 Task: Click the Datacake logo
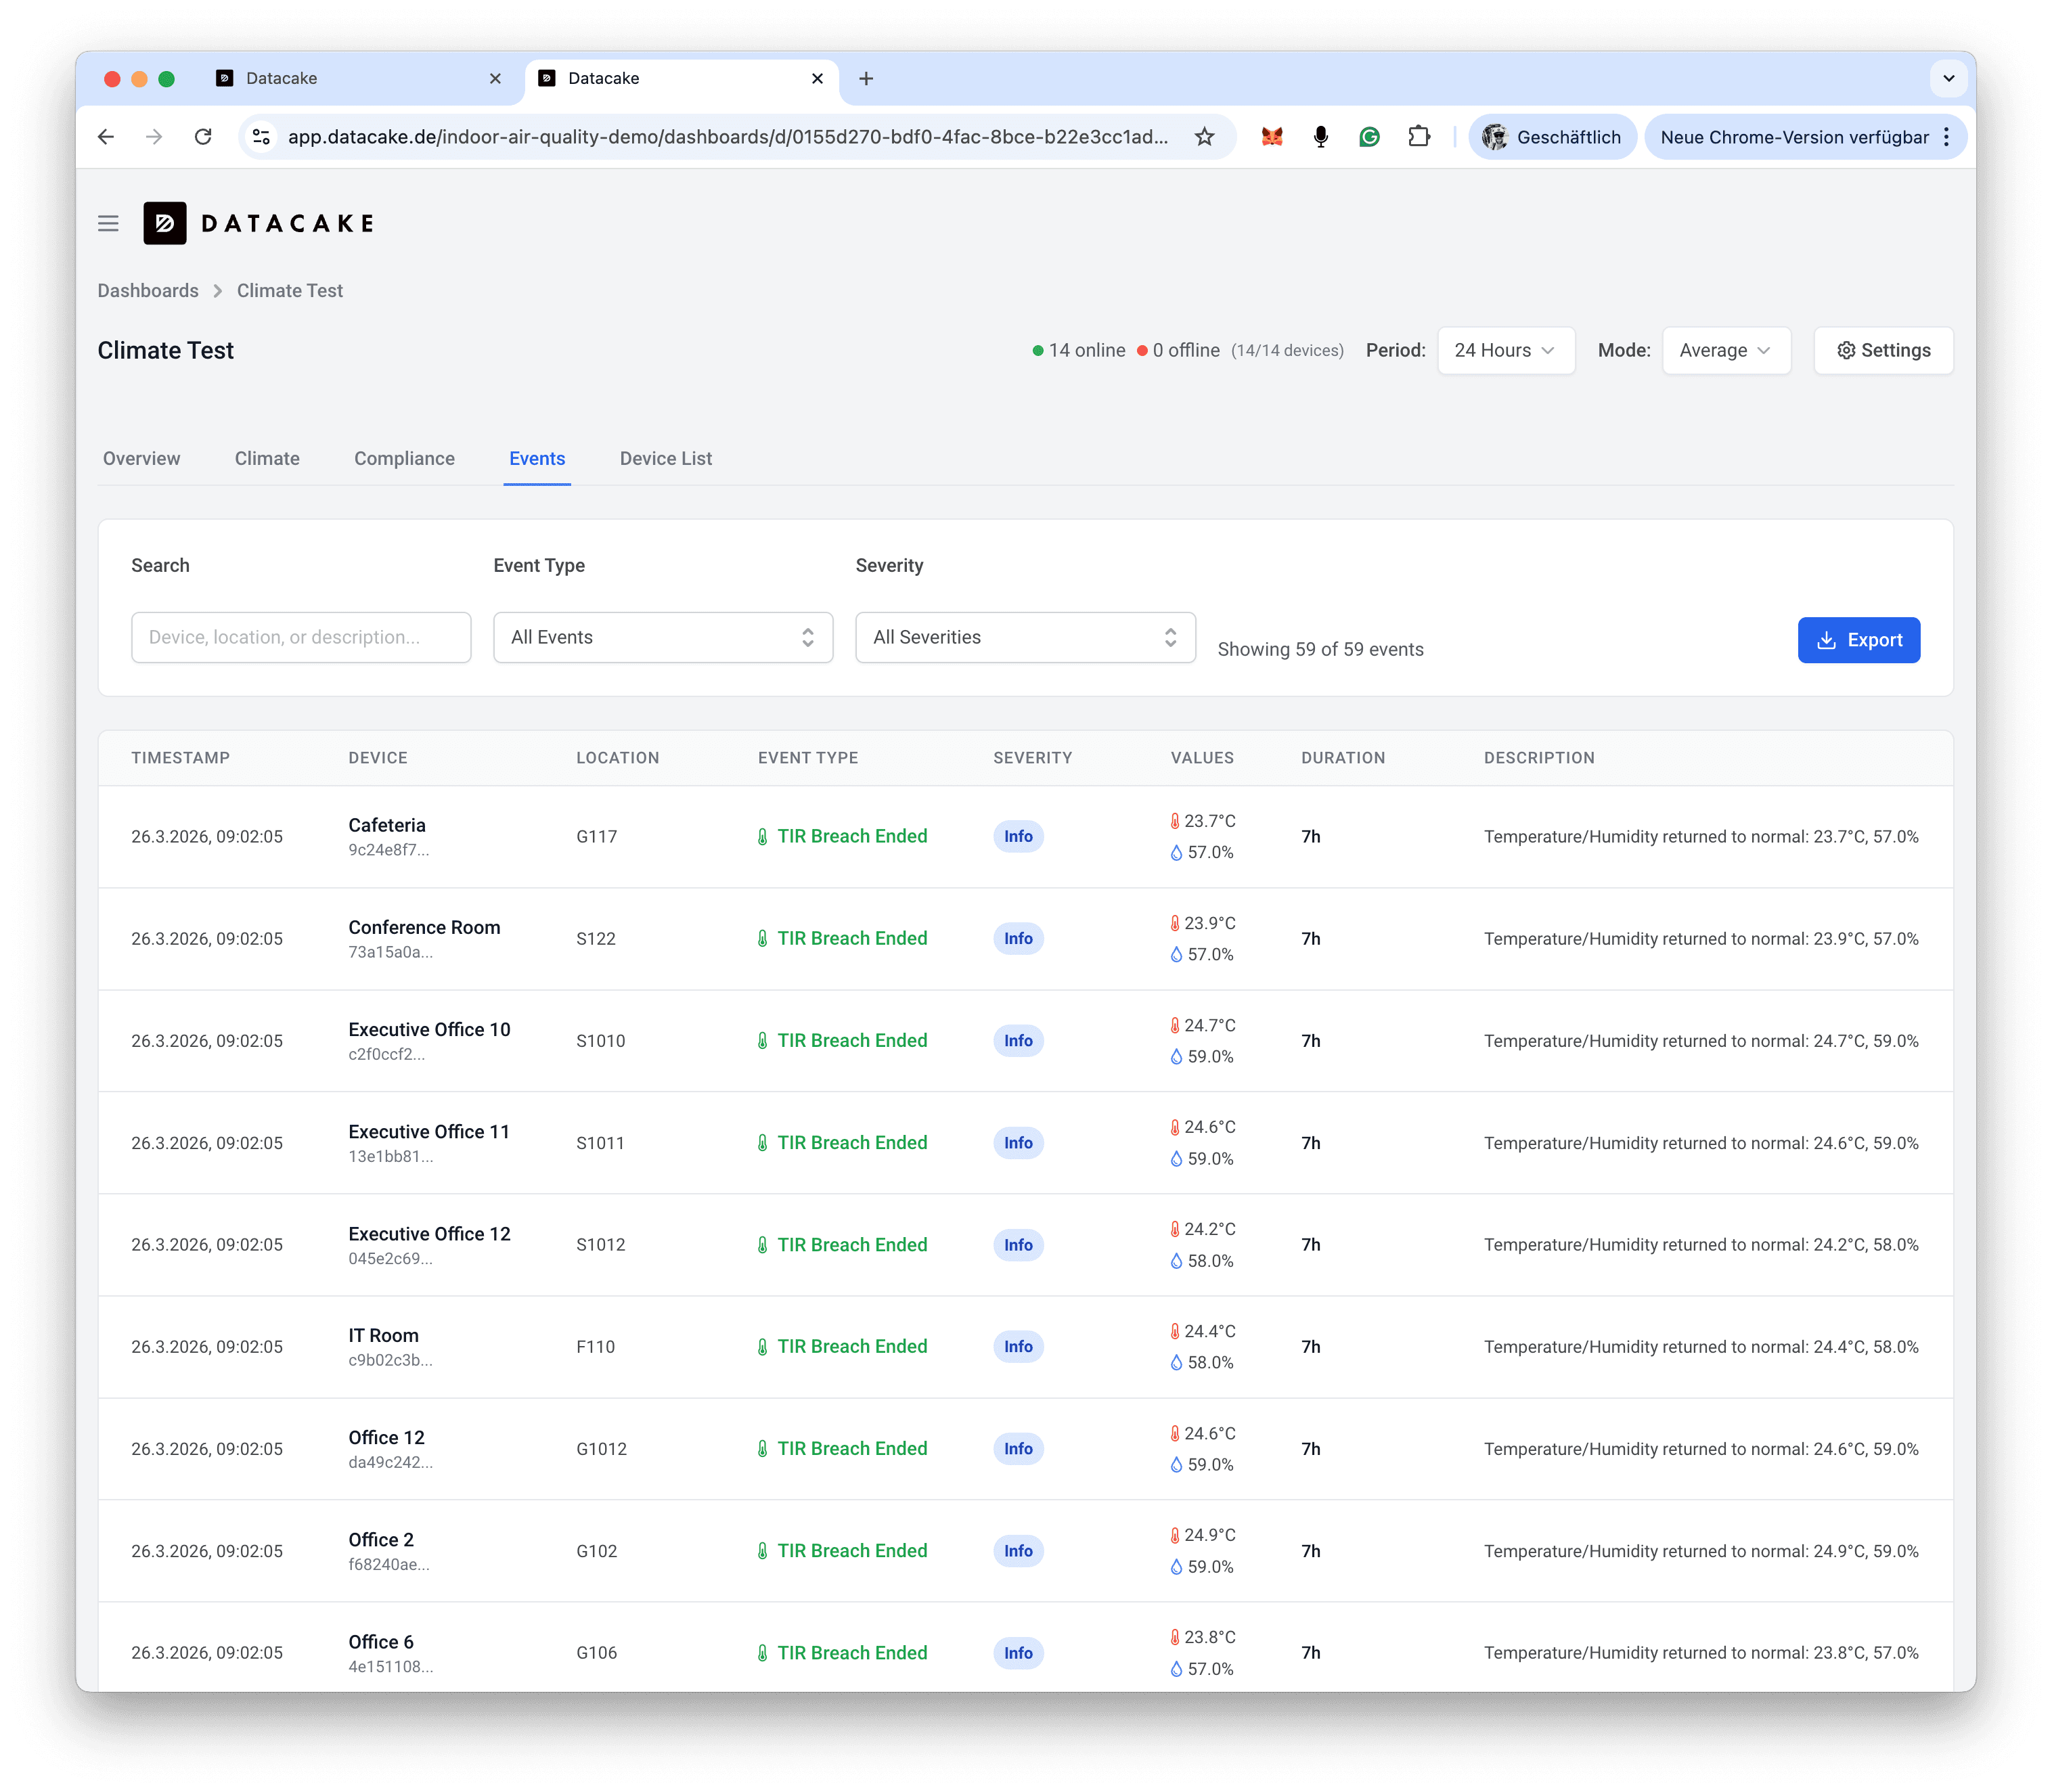[258, 223]
